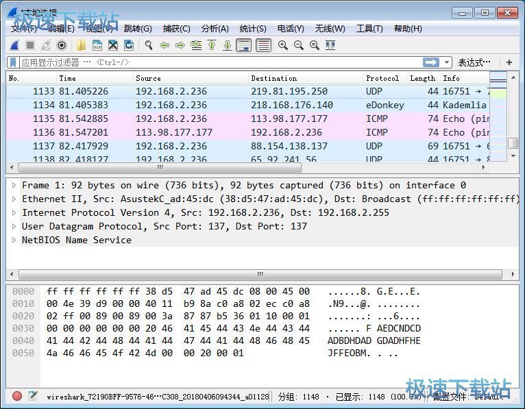Open the 分析(A) menu
The width and height of the screenshot is (525, 409).
[x=215, y=29]
